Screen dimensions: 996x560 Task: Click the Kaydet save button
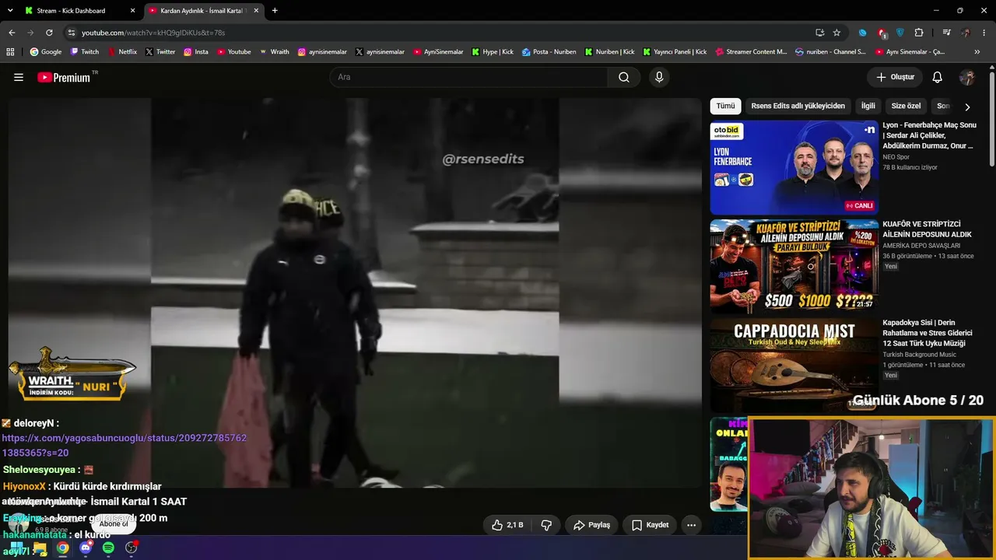(x=650, y=525)
